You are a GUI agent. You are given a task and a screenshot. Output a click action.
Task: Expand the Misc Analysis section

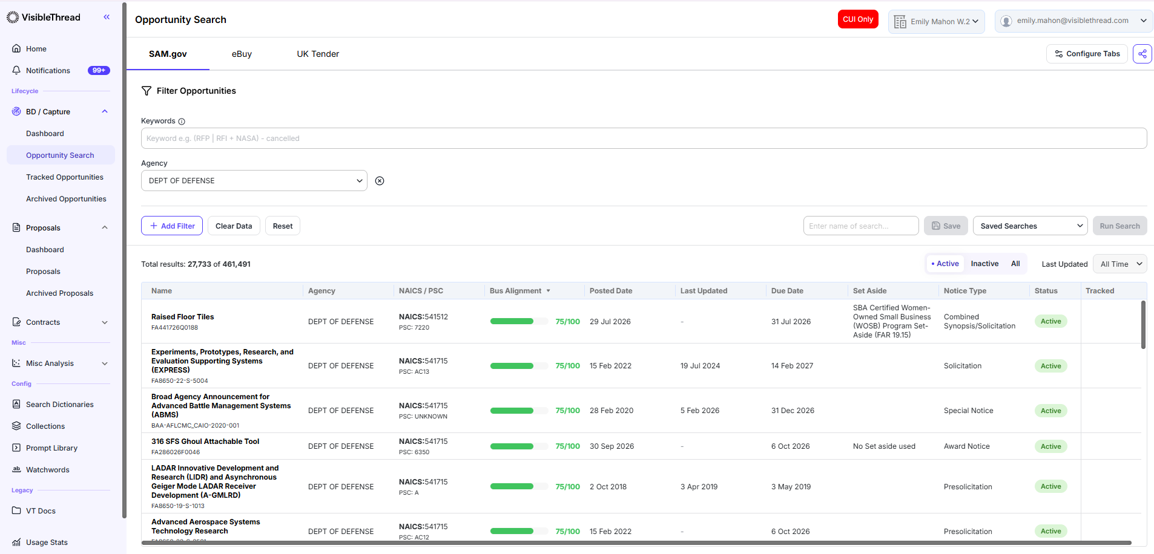pyautogui.click(x=105, y=363)
